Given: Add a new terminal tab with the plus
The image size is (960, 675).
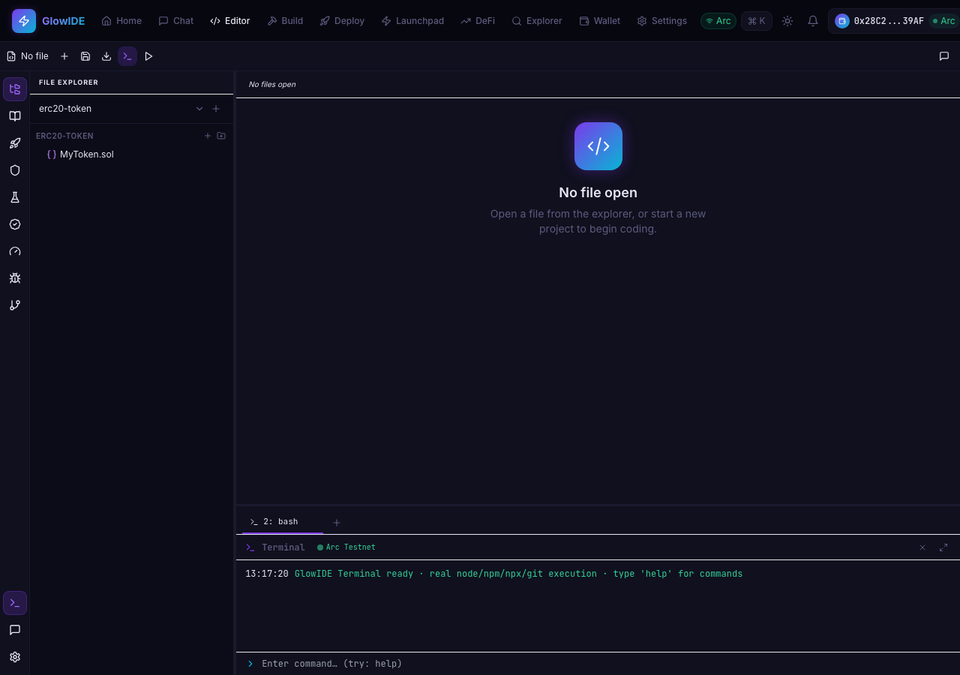Looking at the screenshot, I should [x=337, y=523].
